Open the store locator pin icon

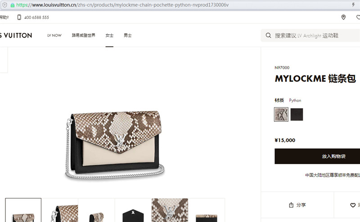pyautogui.click(x=343, y=17)
